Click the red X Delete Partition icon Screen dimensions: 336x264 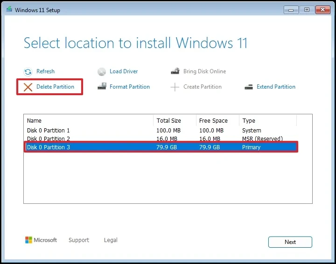click(28, 87)
